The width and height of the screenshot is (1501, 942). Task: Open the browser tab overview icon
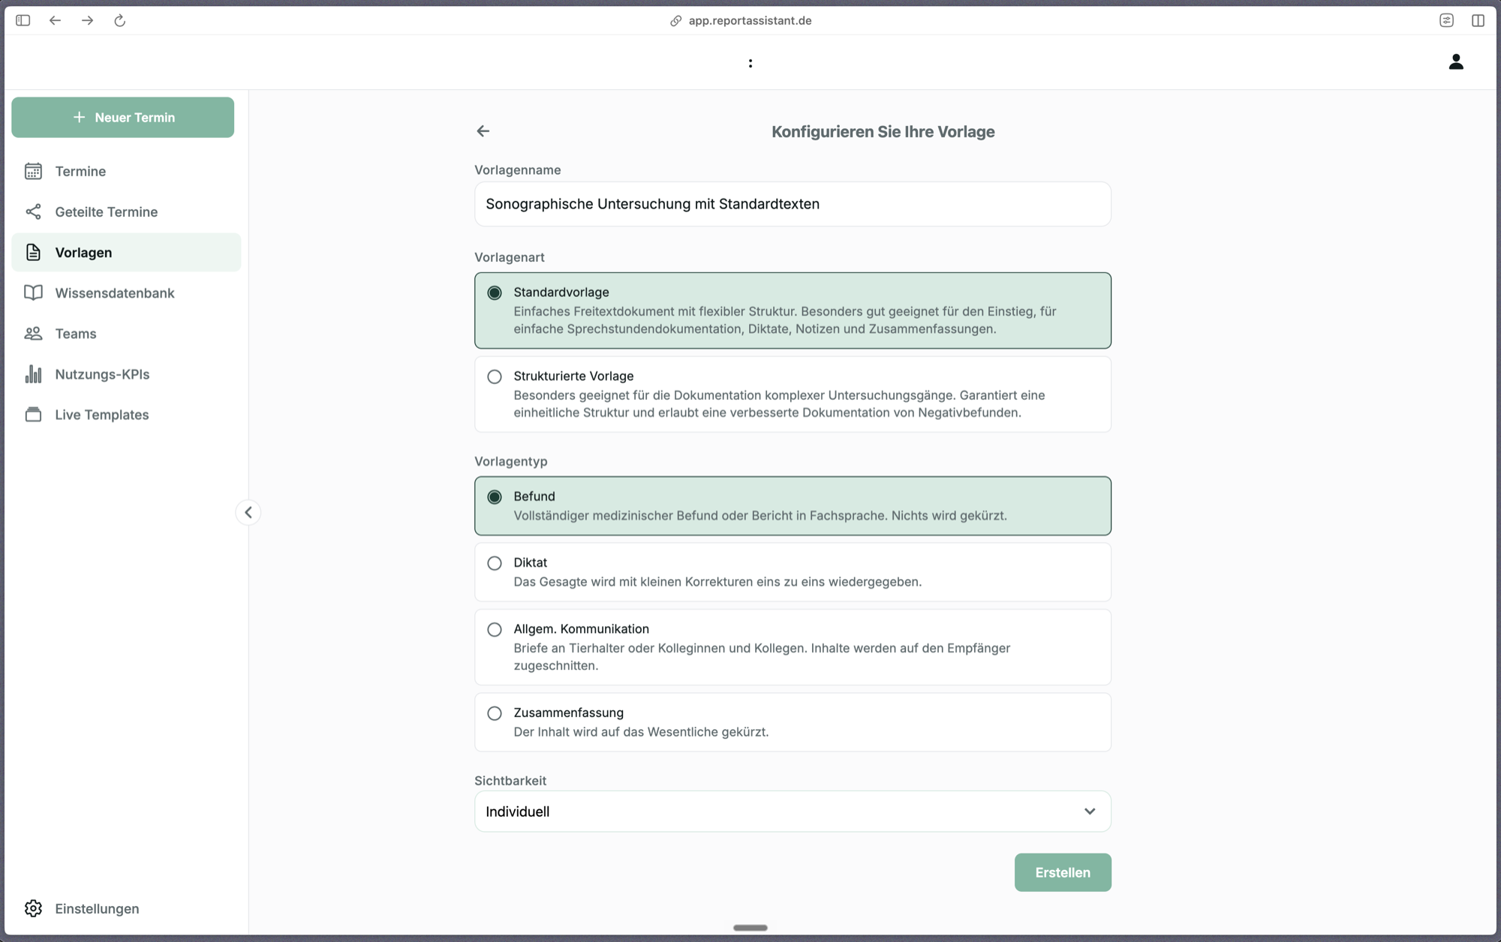(x=1446, y=20)
